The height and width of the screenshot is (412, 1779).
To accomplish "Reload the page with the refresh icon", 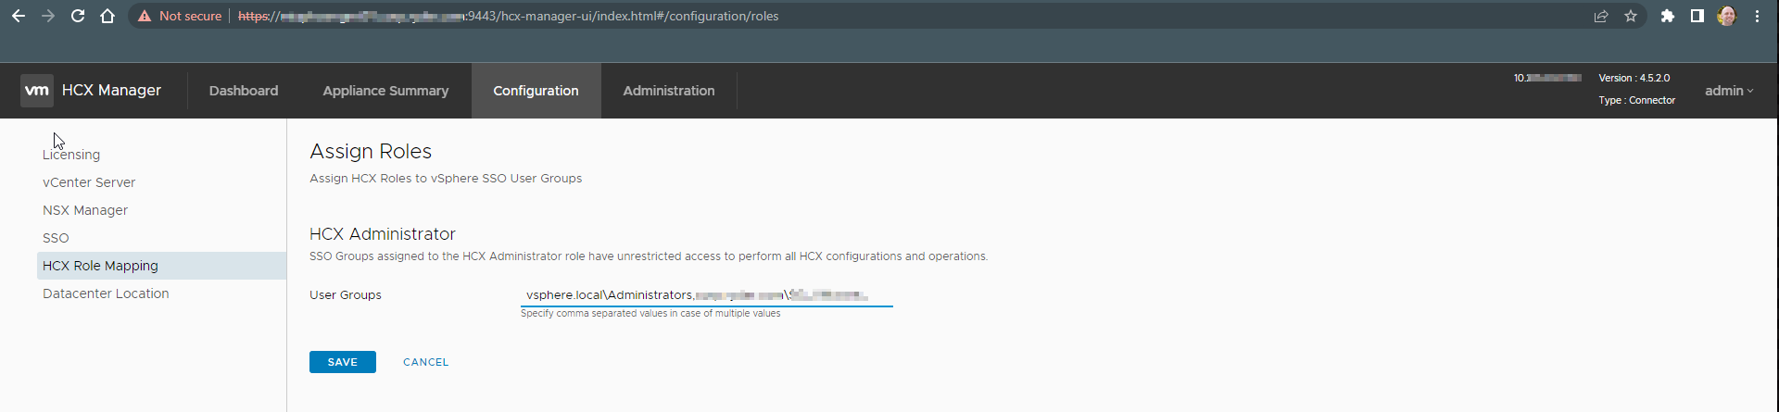I will coord(78,16).
